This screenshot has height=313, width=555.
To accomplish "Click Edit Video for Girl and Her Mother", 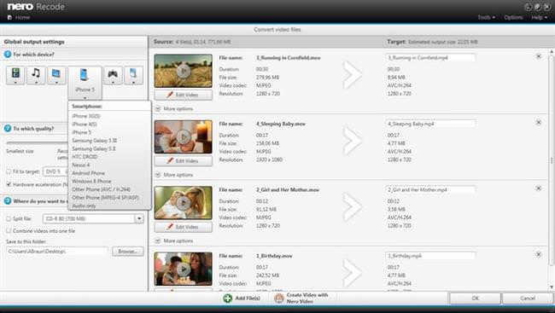I will 184,227.
